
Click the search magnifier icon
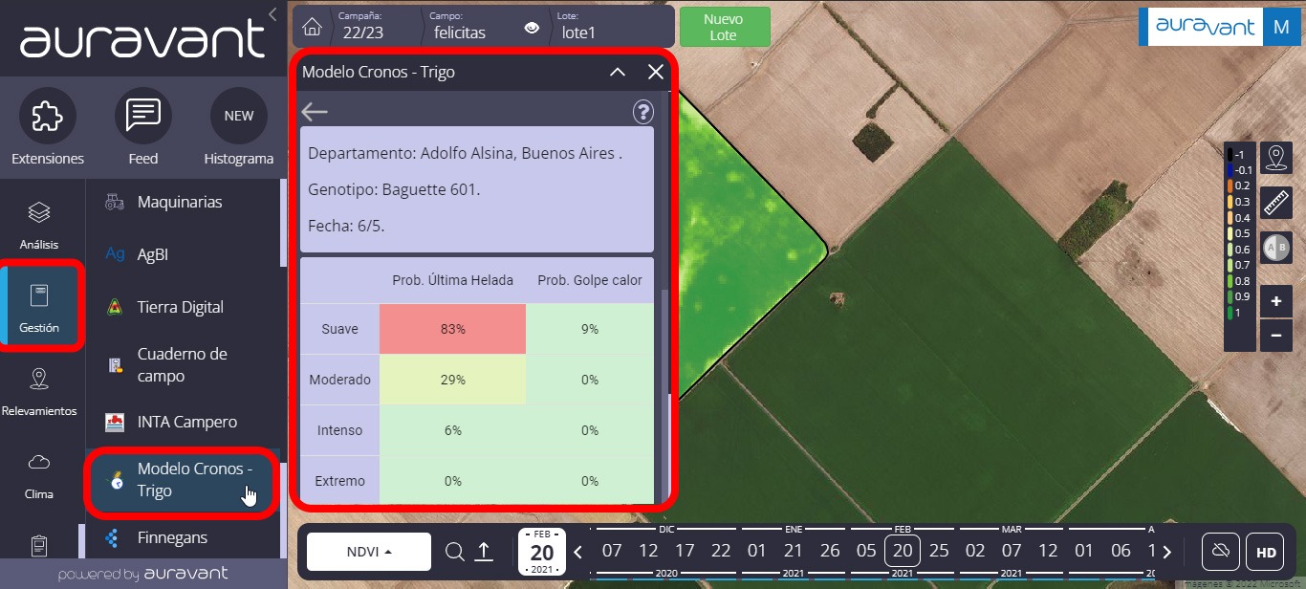pyautogui.click(x=455, y=552)
